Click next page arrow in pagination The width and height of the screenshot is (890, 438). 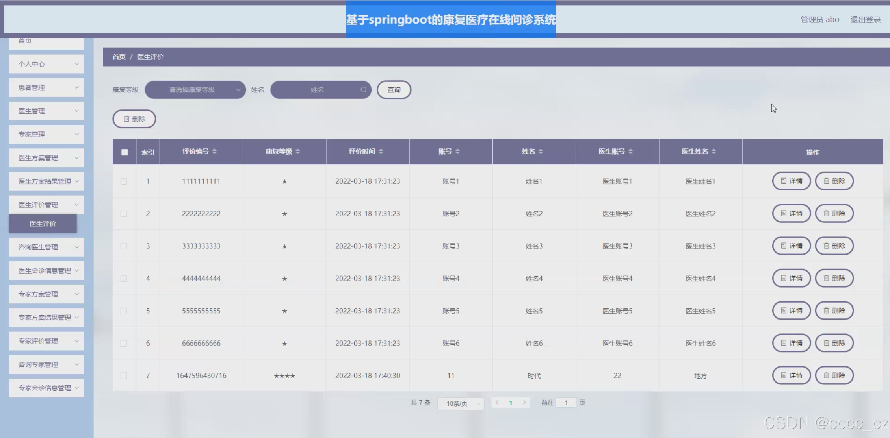(x=524, y=402)
